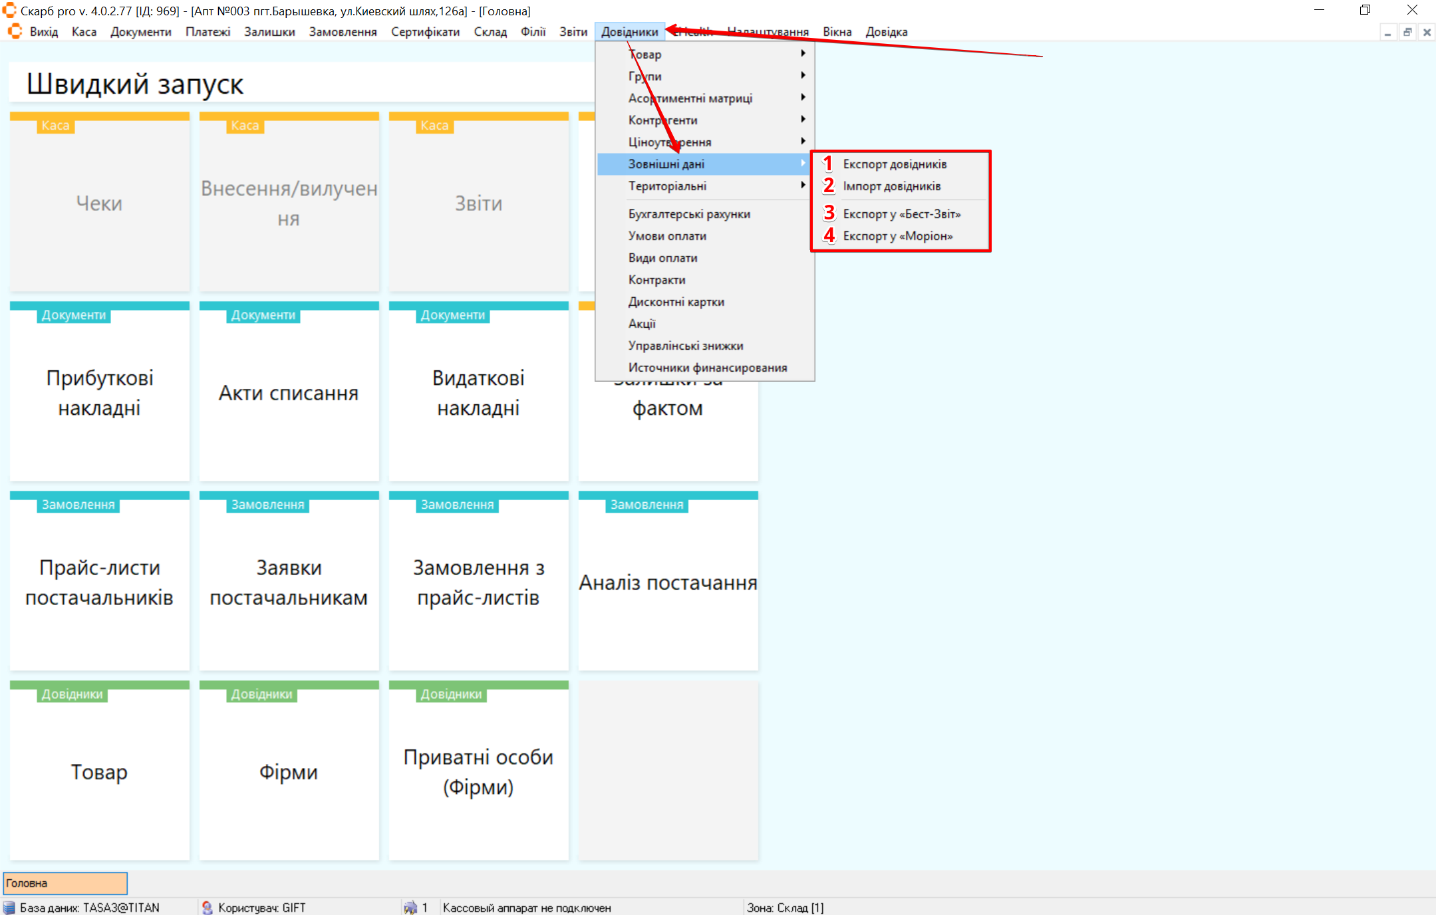
Task: Open the Сертифікати menu
Action: pos(425,32)
